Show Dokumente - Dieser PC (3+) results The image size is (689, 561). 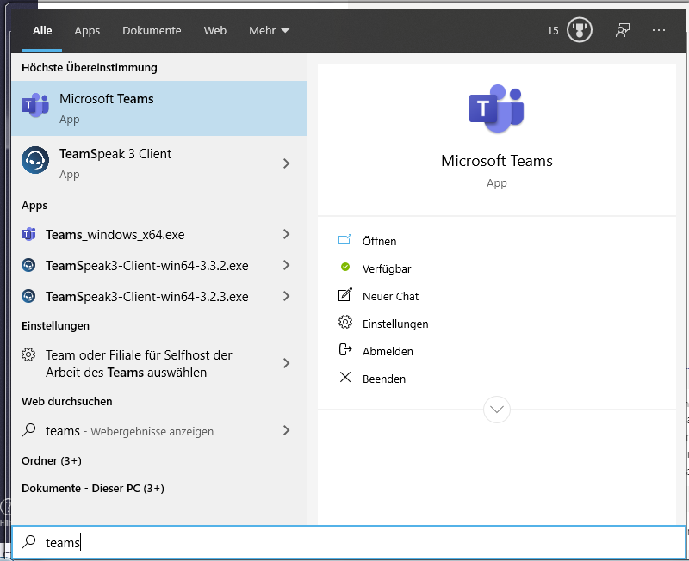(x=93, y=488)
